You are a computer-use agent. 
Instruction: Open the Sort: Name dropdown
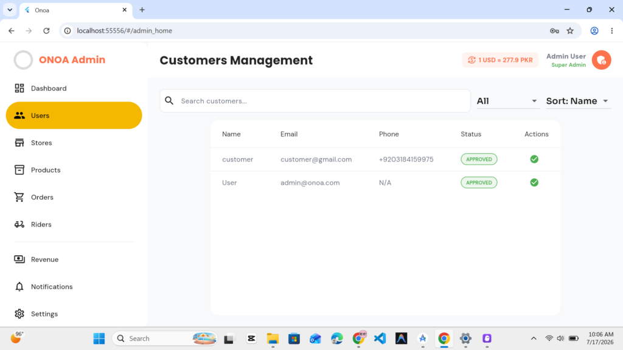pos(578,101)
